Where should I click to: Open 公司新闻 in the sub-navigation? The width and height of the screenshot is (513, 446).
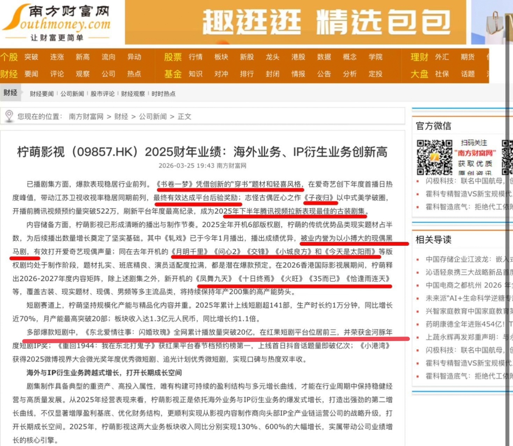click(x=72, y=94)
